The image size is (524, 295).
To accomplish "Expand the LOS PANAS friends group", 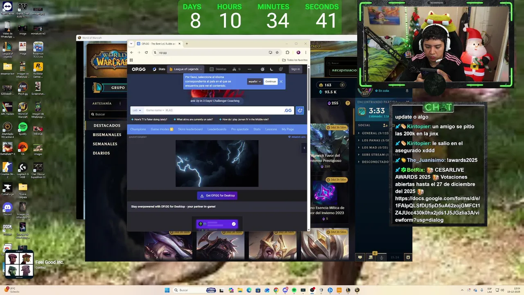I will tap(373, 141).
